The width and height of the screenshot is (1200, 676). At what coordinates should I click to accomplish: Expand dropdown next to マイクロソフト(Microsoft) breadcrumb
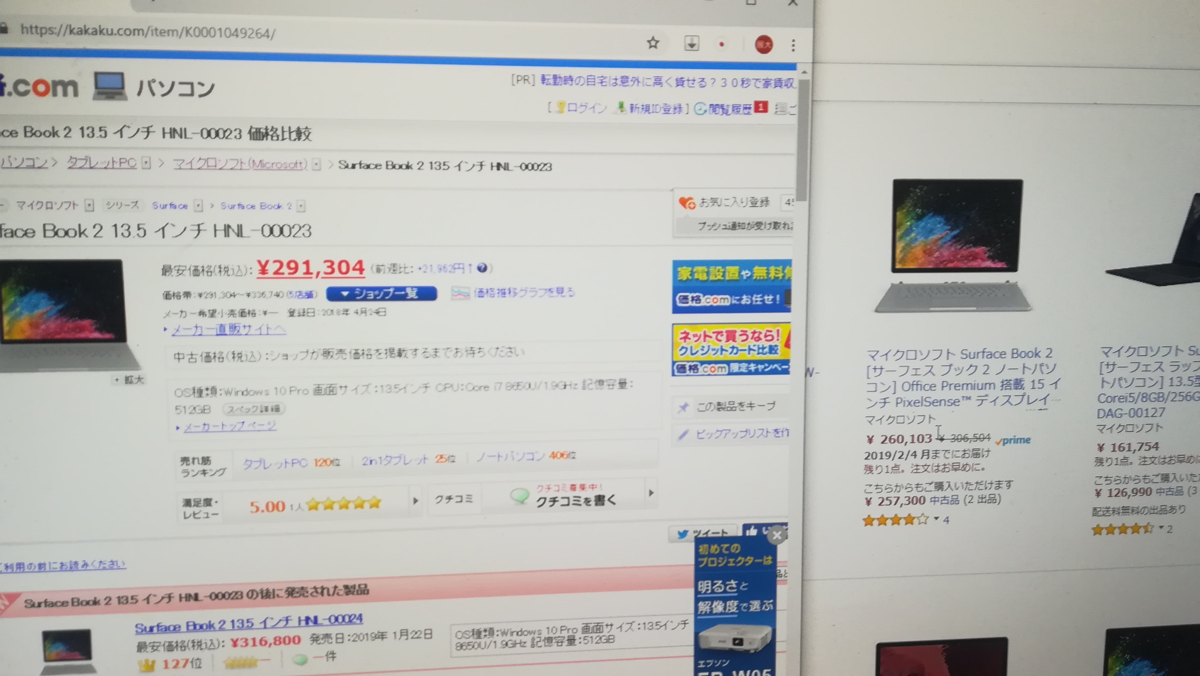(x=316, y=164)
